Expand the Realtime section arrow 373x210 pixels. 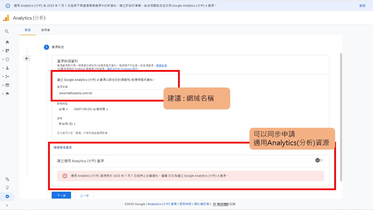pos(3,59)
